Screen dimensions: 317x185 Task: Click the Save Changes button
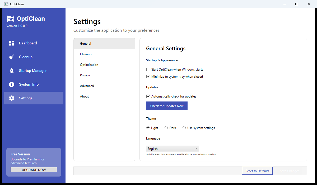coord(290,171)
